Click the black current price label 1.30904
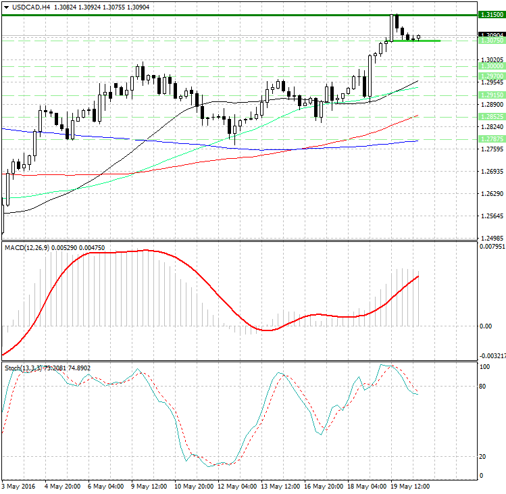 pyautogui.click(x=490, y=34)
